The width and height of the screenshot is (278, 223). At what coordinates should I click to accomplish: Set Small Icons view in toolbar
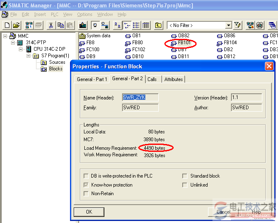click(127, 25)
